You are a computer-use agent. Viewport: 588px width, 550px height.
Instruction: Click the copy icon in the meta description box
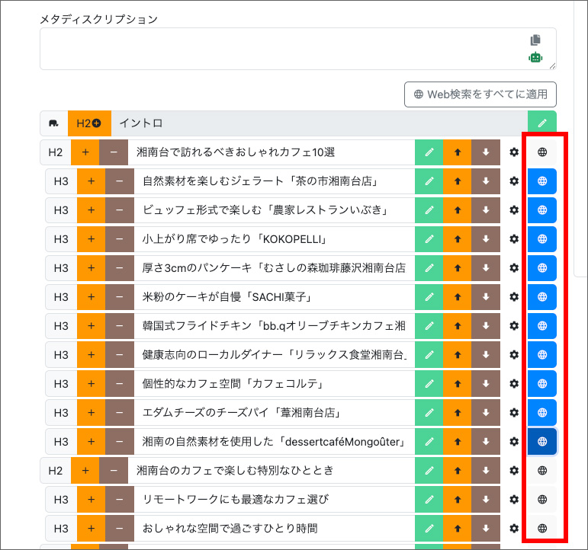pyautogui.click(x=535, y=40)
